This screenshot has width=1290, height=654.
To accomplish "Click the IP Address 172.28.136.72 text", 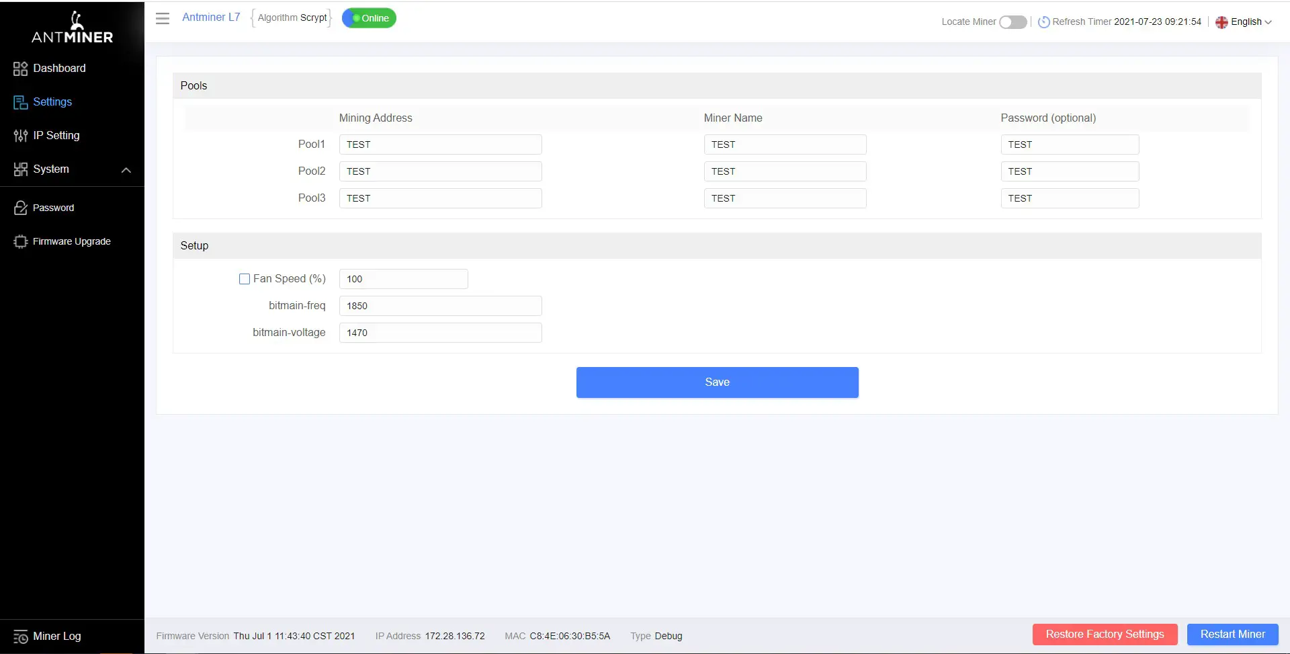I will [x=455, y=637].
